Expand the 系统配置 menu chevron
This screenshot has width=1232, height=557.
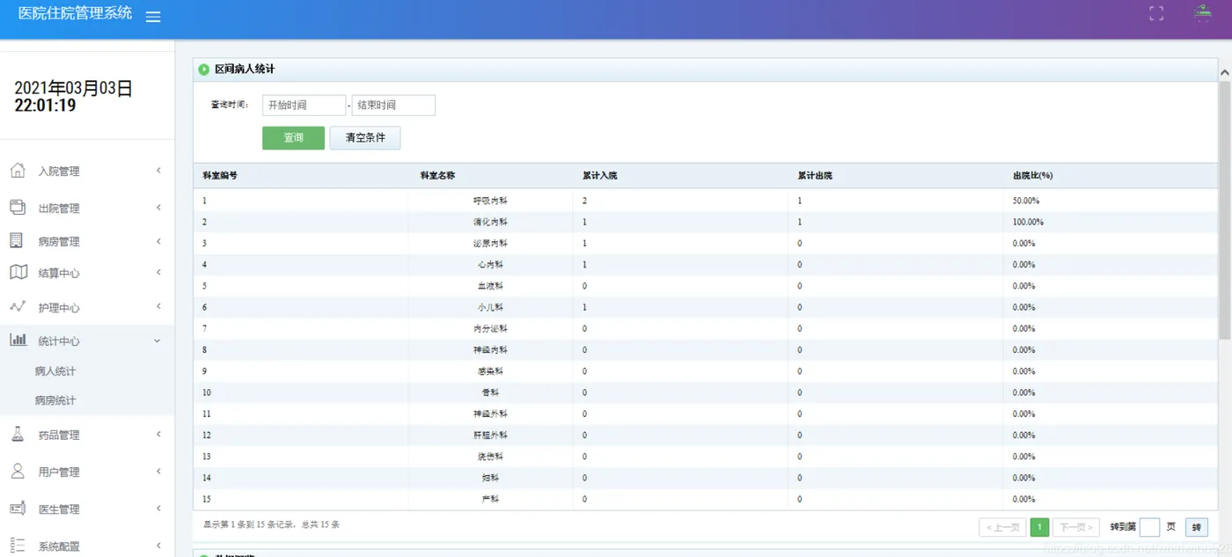[158, 546]
